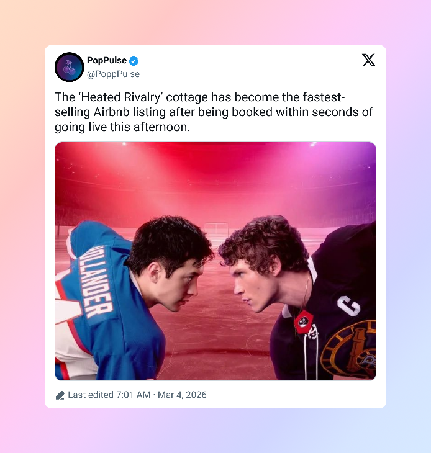Click the blue verified checkmark badge
Image resolution: width=431 pixels, height=453 pixels.
tap(134, 61)
